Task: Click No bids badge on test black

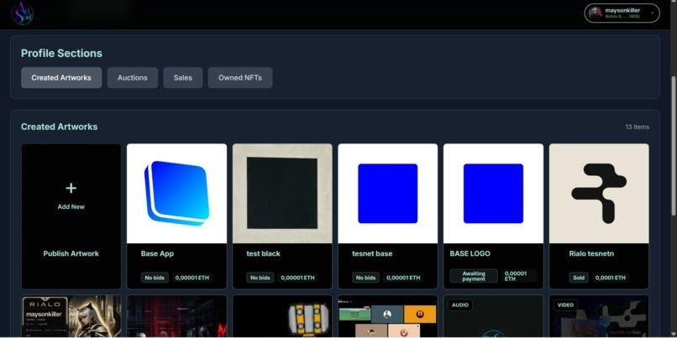Action: pos(260,278)
